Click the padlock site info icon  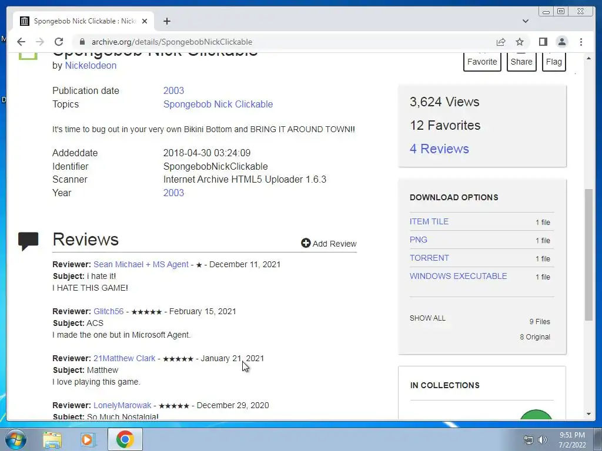82,42
